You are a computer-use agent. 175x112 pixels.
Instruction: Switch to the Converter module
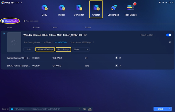pos(79,10)
